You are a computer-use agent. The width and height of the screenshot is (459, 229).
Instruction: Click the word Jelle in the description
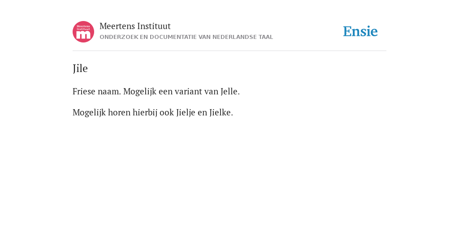[x=229, y=91]
